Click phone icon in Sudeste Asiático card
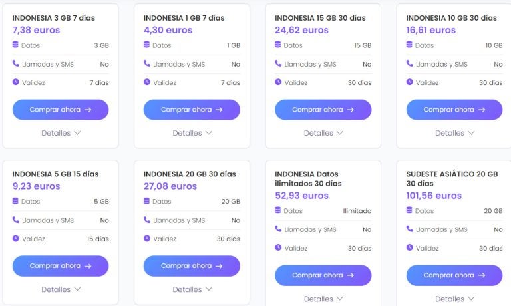 point(410,229)
